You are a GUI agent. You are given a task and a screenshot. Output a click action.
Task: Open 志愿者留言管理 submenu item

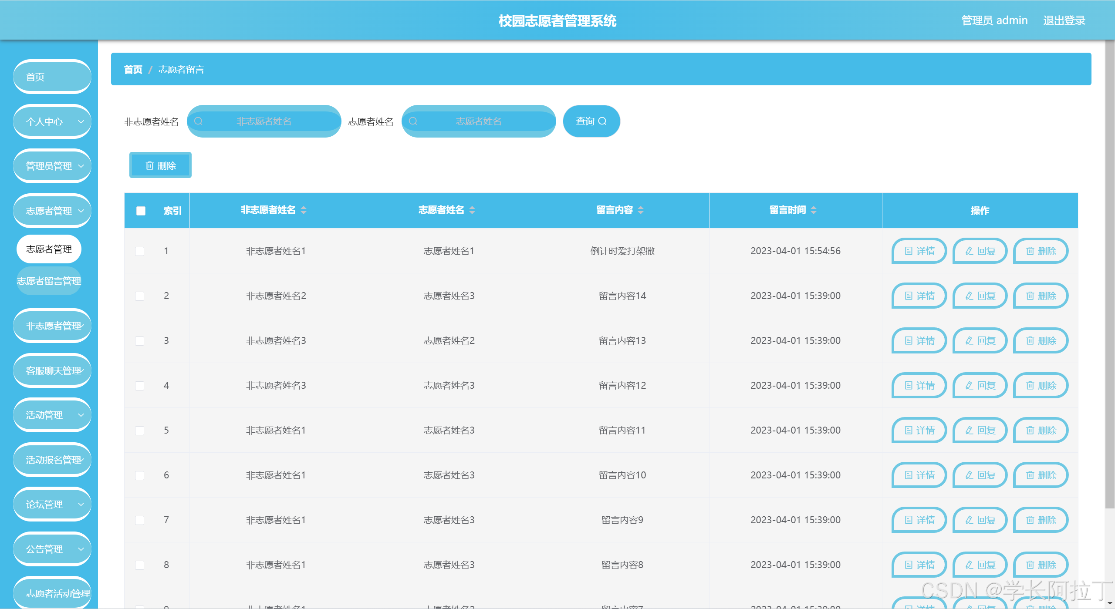pyautogui.click(x=49, y=281)
